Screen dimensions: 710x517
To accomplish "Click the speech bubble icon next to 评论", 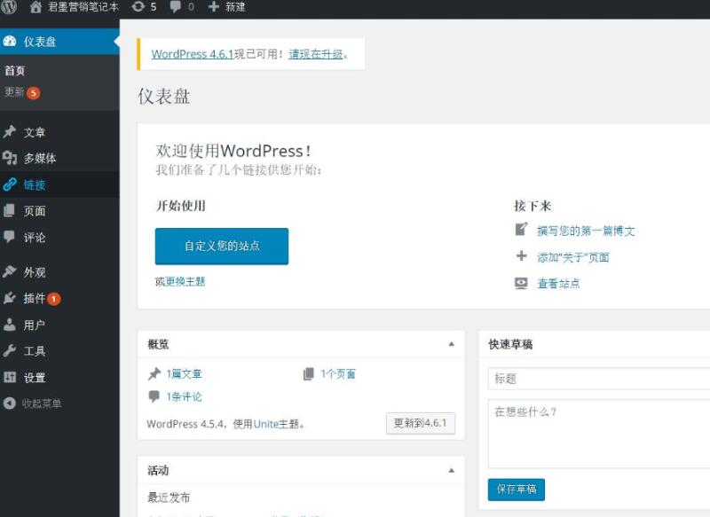I will click(x=9, y=237).
